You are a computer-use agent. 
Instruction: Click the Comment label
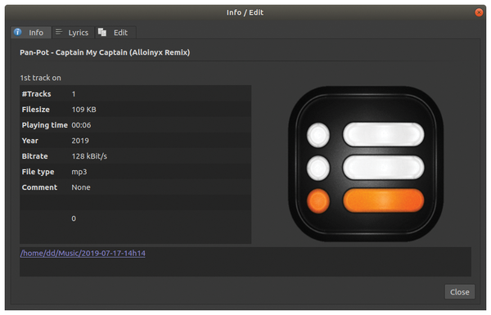tap(39, 187)
